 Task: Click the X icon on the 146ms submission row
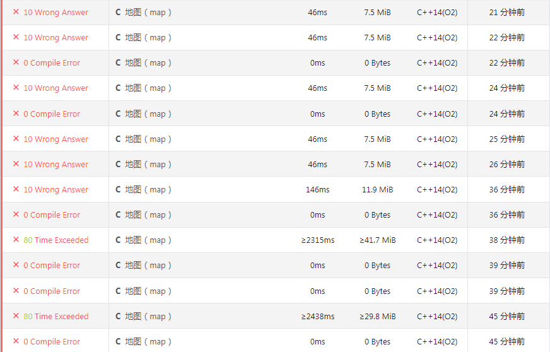coord(16,189)
